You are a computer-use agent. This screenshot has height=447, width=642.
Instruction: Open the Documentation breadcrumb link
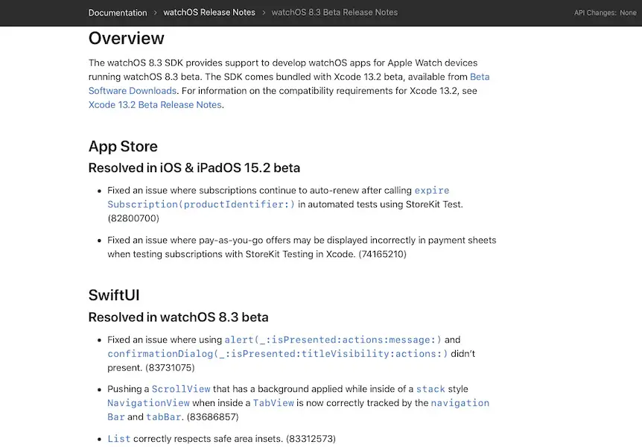(118, 13)
